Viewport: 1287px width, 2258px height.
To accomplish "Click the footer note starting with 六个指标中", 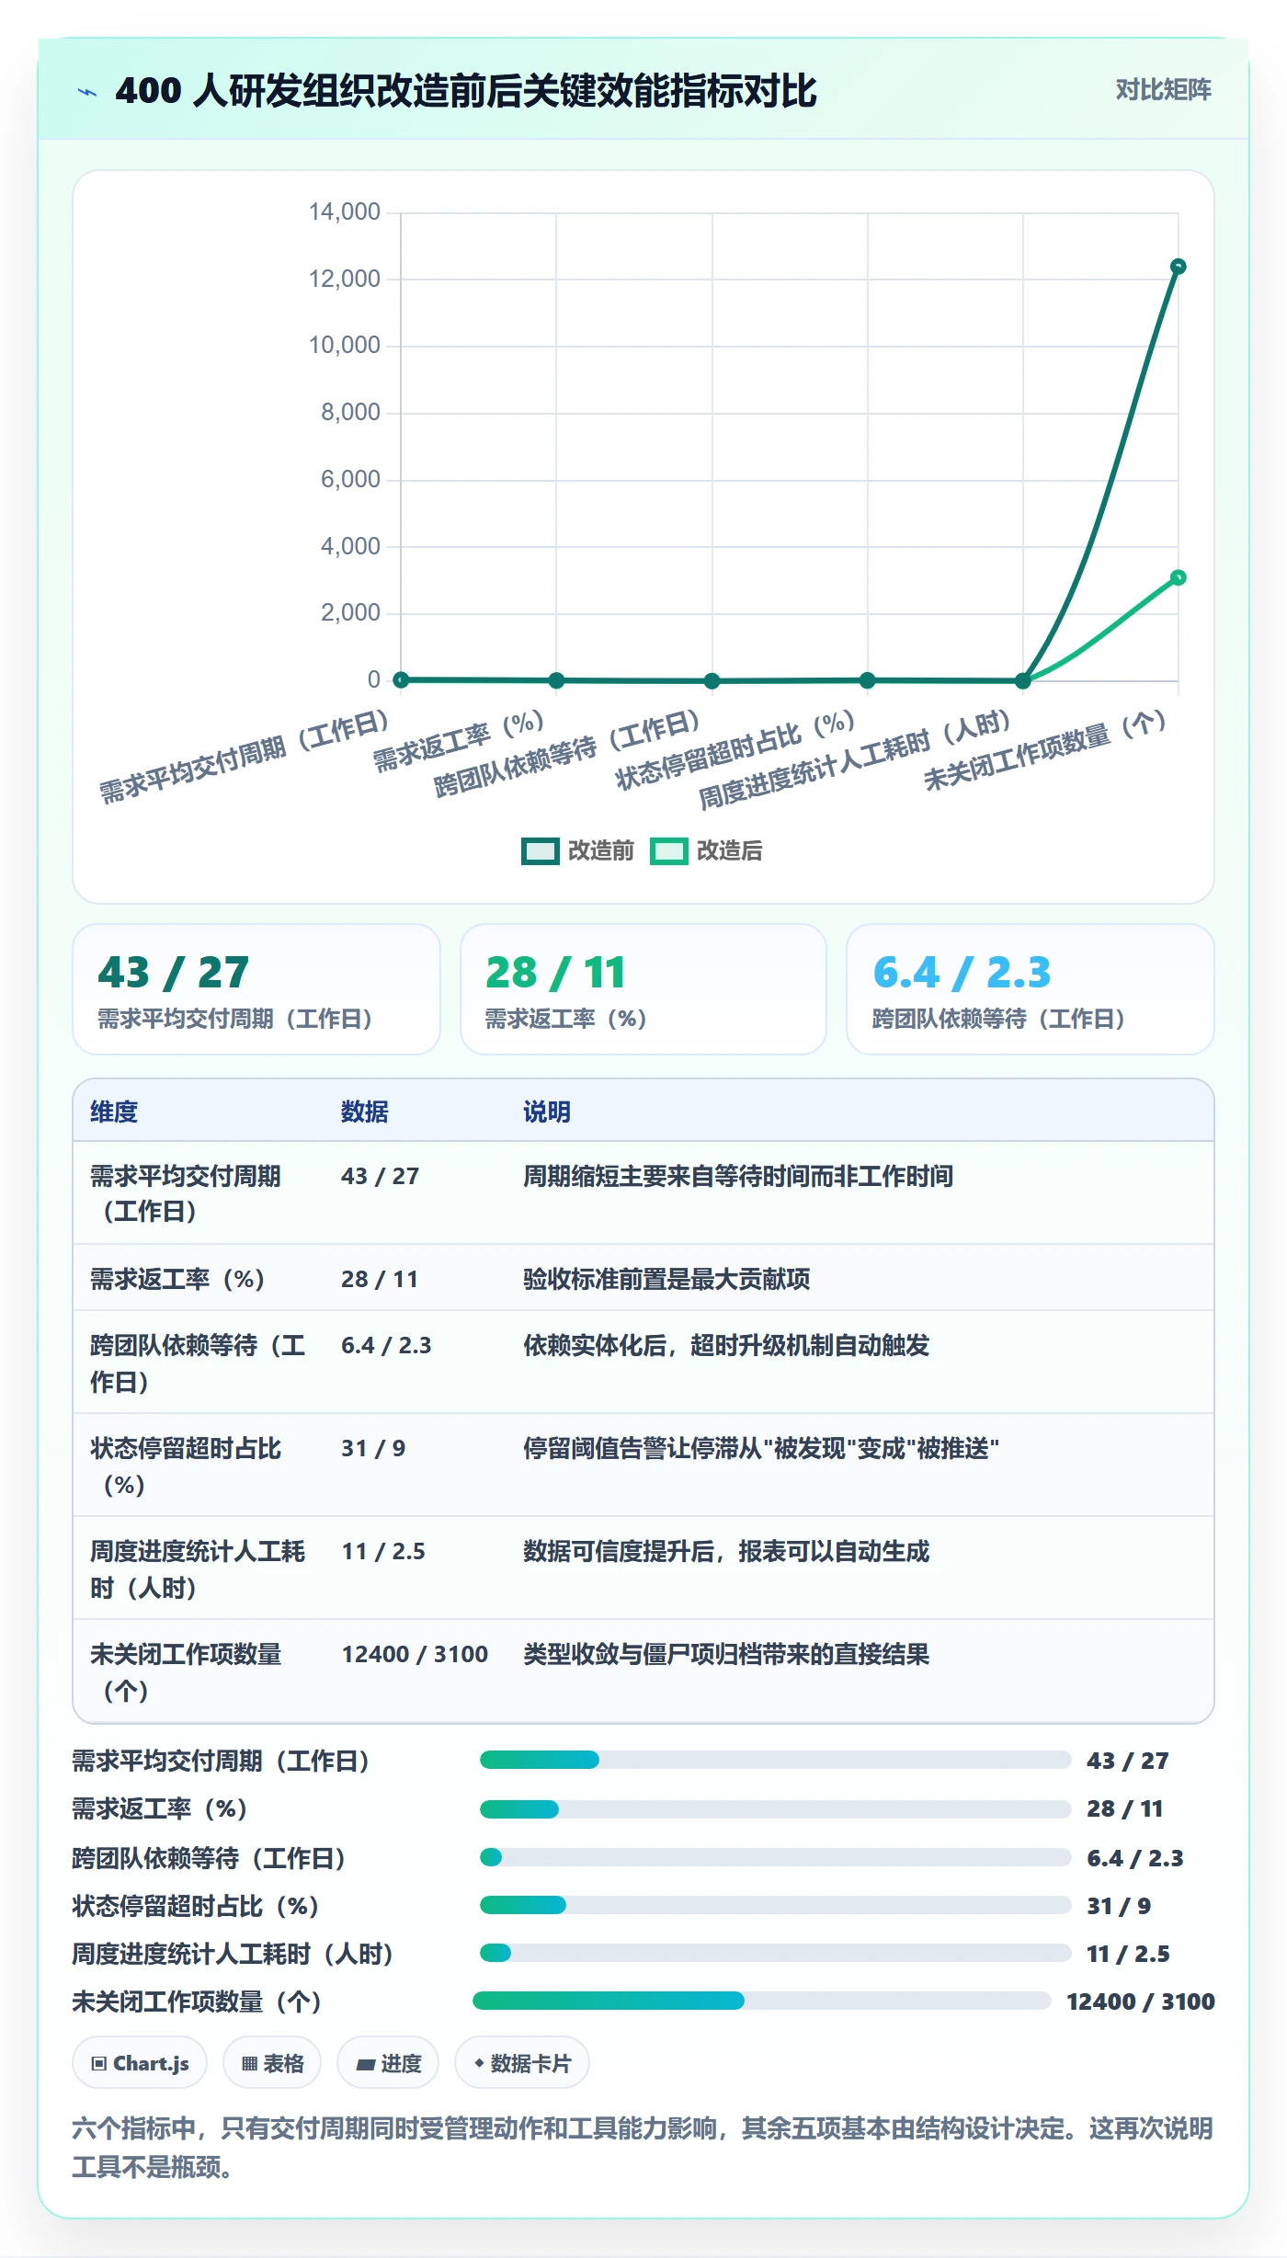I will (x=643, y=2148).
